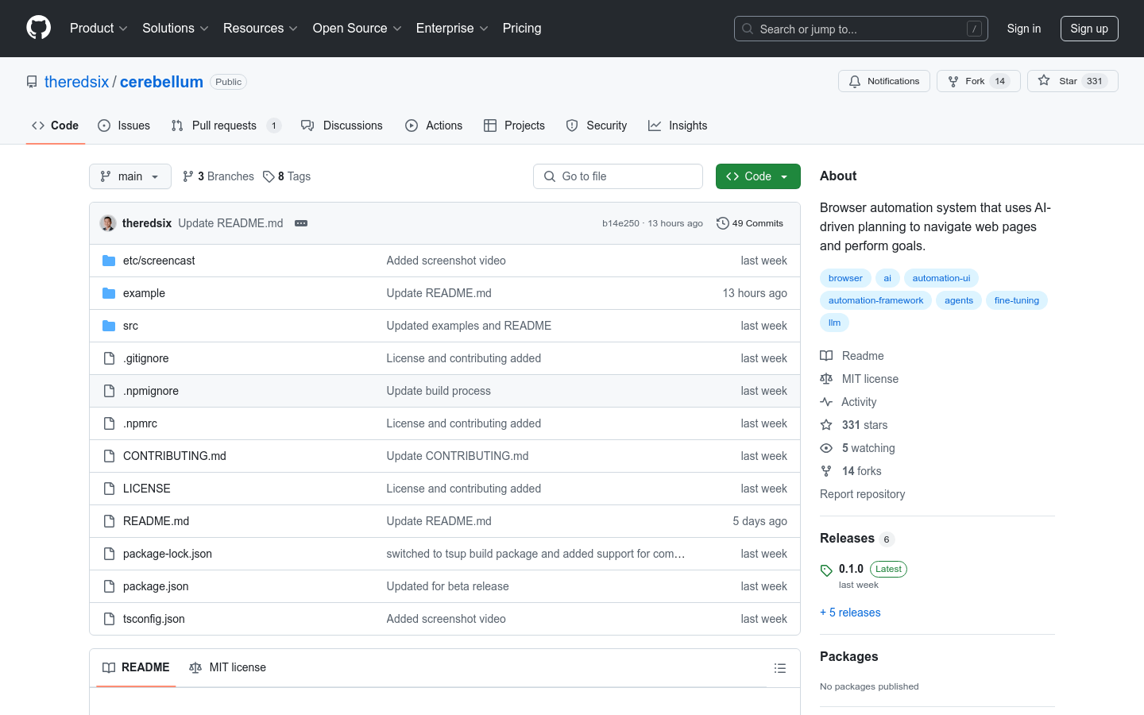Click the Readme book icon in About
1144x715 pixels.
[826, 356]
